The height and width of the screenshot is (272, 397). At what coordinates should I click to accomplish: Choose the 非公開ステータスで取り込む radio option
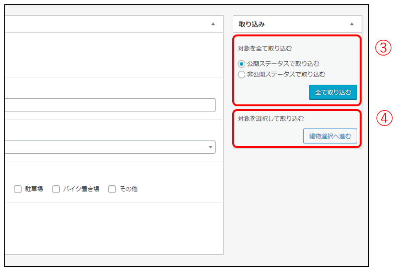pyautogui.click(x=241, y=75)
